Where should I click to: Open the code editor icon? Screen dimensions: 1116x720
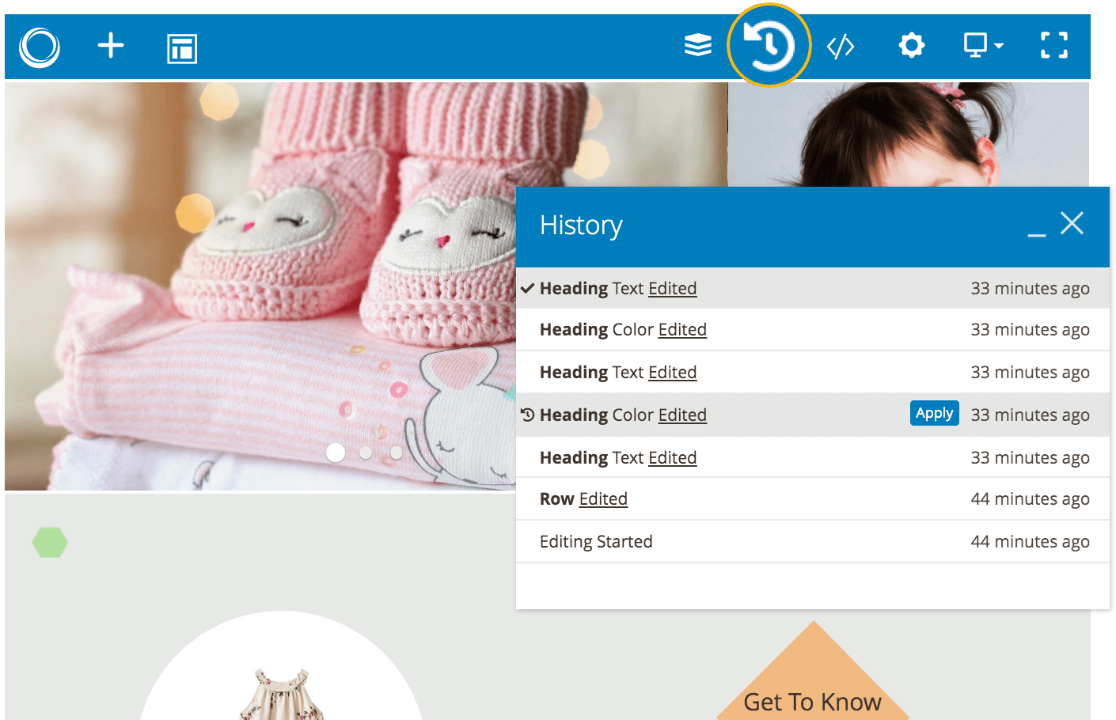(841, 47)
